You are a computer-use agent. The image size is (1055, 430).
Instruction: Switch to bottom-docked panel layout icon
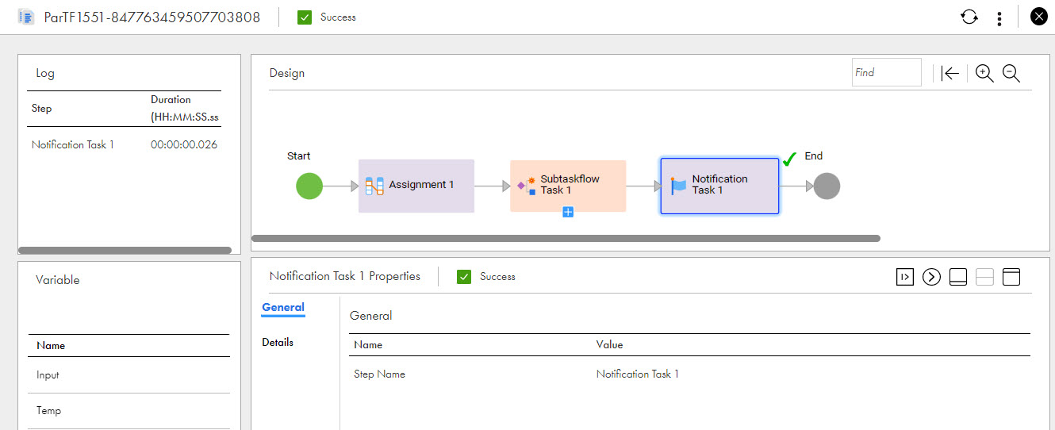(x=958, y=276)
